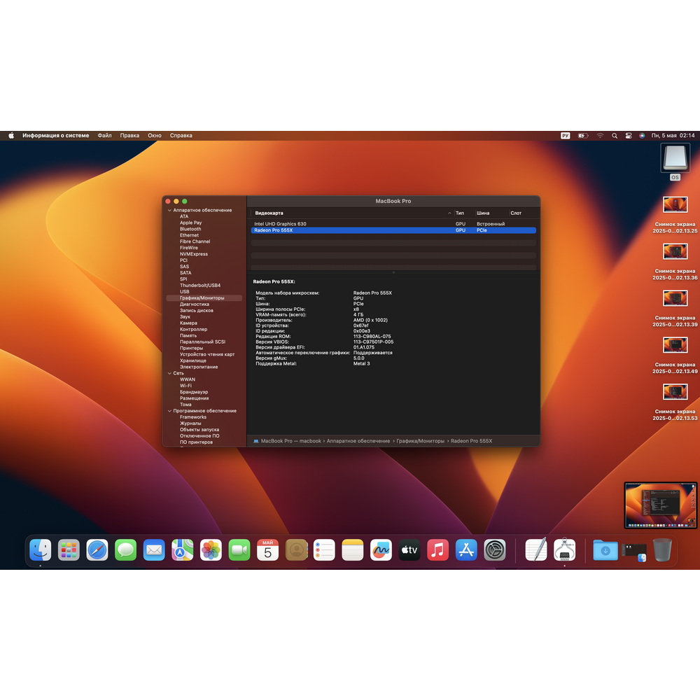Viewport: 700px width, 700px height.
Task: Switch the РУ keyboard input source
Action: coord(565,136)
